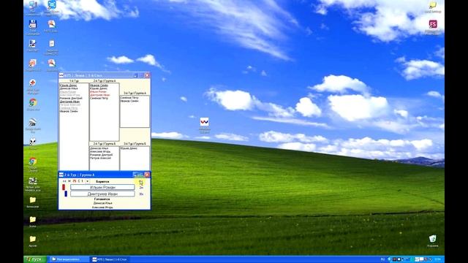Click the RU language indicator in tray
The height and width of the screenshot is (263, 468).
coord(382,259)
